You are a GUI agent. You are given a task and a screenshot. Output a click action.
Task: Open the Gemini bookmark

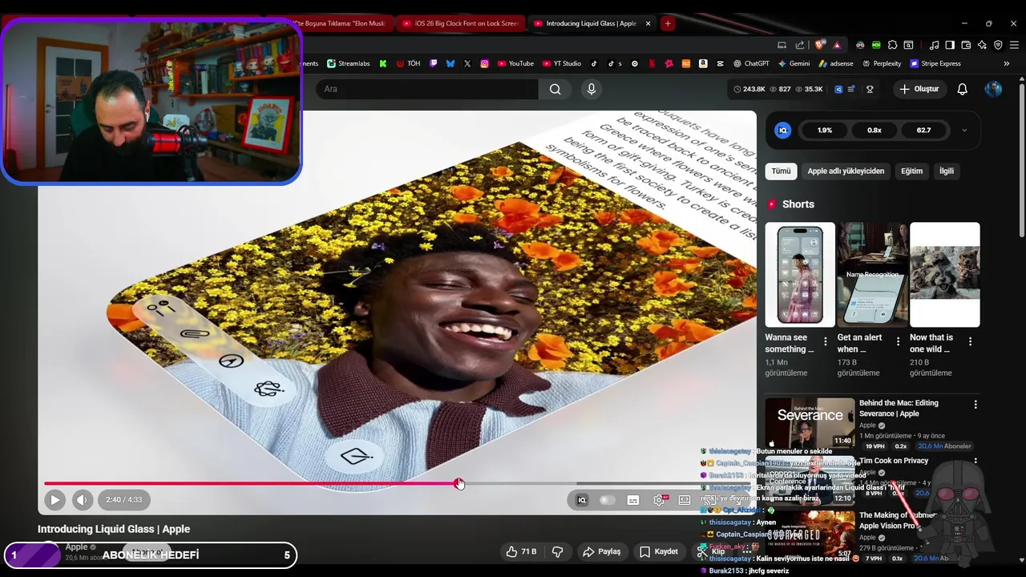794,63
